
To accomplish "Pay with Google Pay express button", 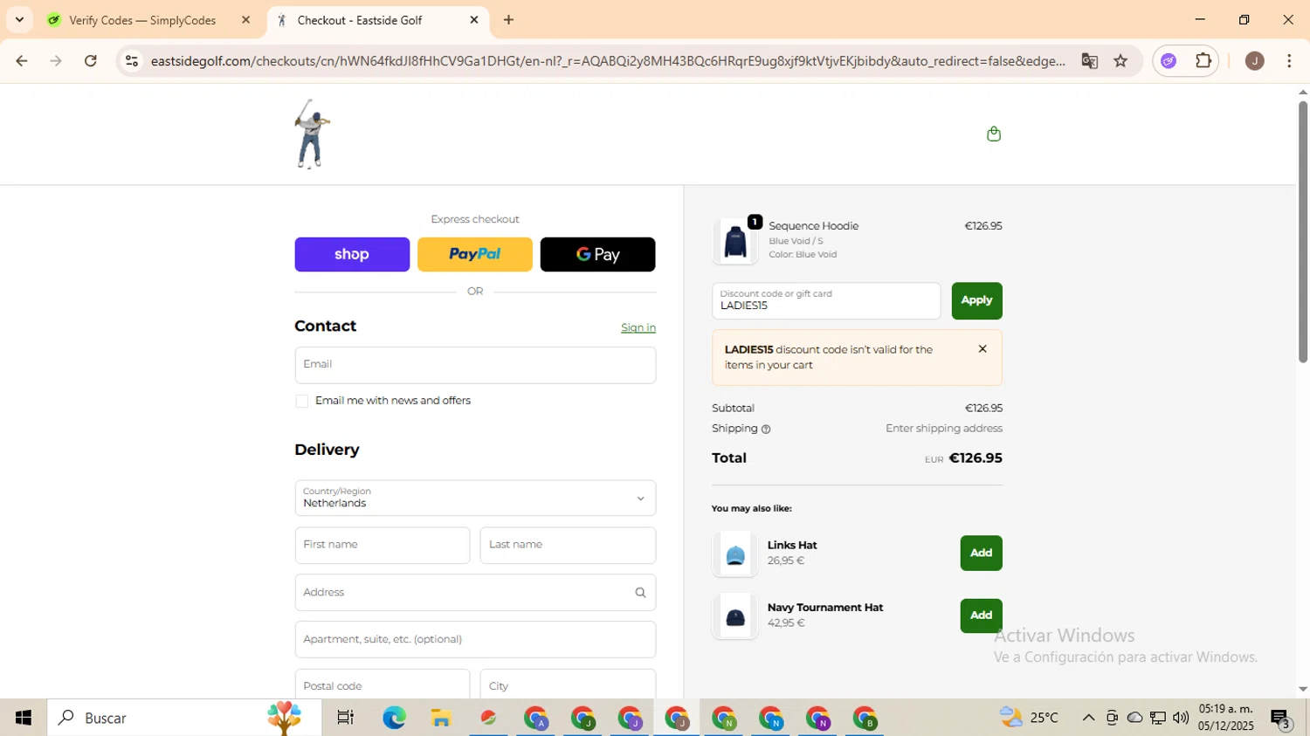I will [597, 254].
